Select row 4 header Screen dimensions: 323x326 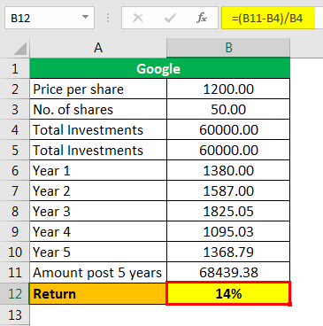[15, 129]
